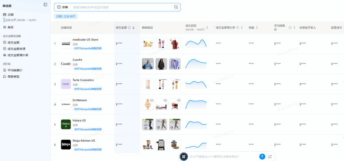This screenshot has height=161, width=344.
Task: Click the 日期: 过去30天 filter tag
Action: (x=66, y=16)
